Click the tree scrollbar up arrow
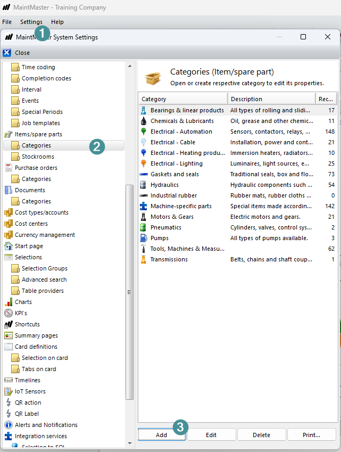Image resolution: width=341 pixels, height=452 pixels. 130,66
